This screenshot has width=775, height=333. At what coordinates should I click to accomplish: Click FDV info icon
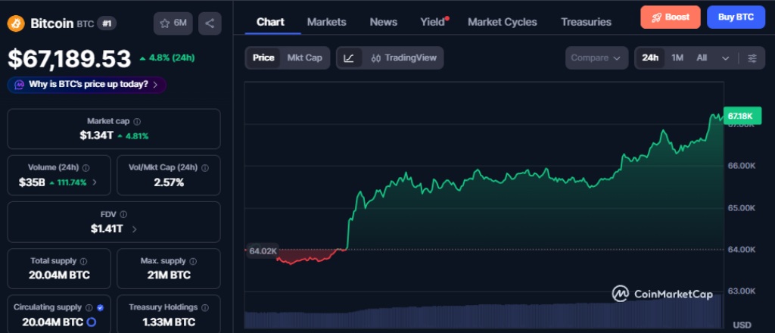123,214
